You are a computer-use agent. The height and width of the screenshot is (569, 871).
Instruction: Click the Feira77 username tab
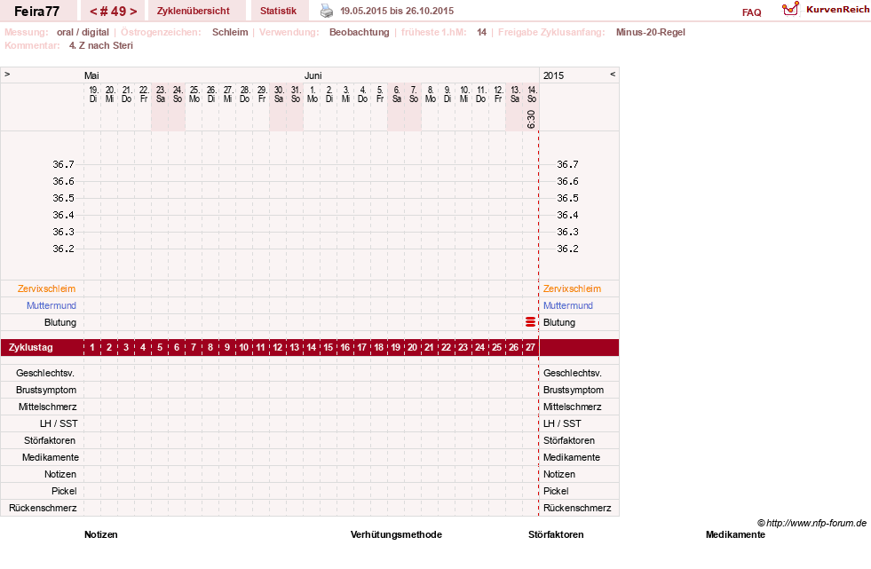[x=36, y=12]
